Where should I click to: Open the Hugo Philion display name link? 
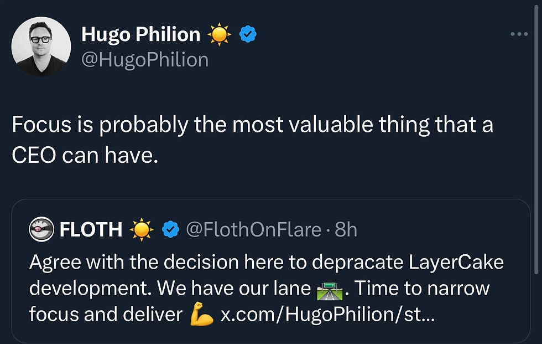[x=140, y=34]
